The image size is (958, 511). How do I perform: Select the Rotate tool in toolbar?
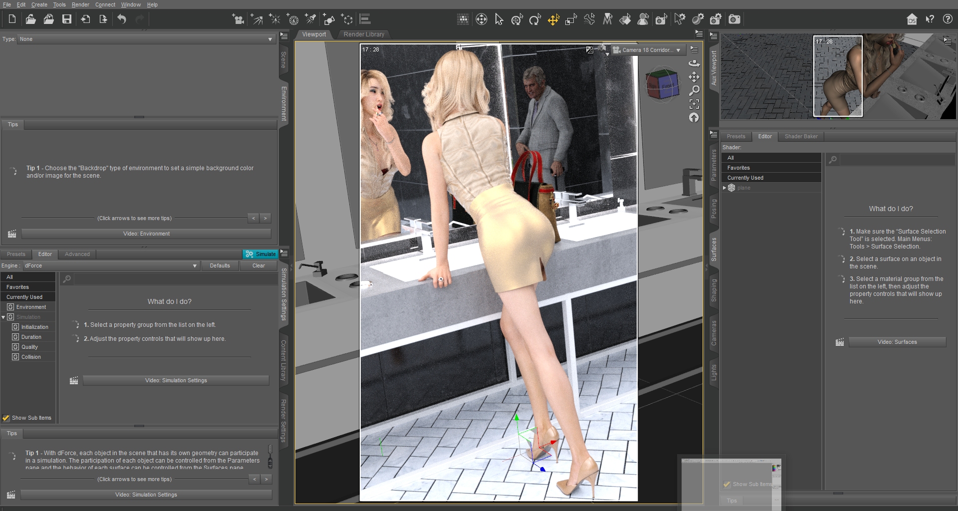point(535,19)
